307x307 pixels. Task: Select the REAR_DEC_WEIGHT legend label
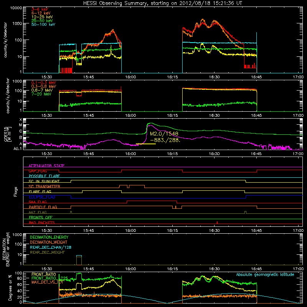point(47,253)
